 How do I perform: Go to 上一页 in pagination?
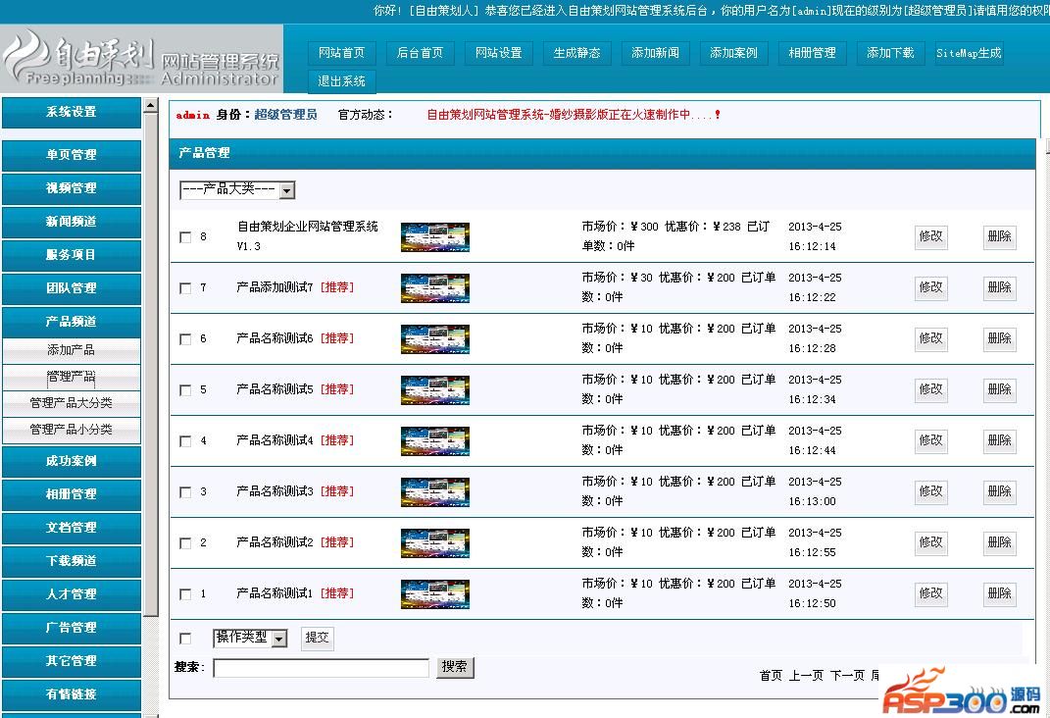tap(806, 675)
